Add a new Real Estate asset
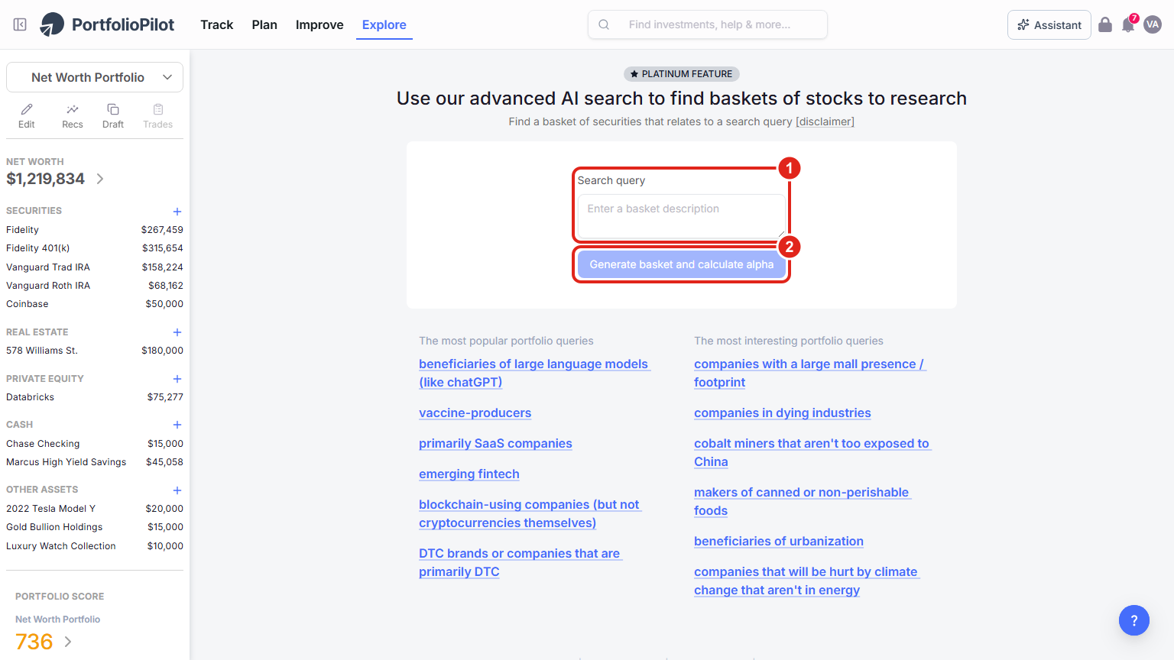This screenshot has height=660, width=1174. click(x=177, y=332)
